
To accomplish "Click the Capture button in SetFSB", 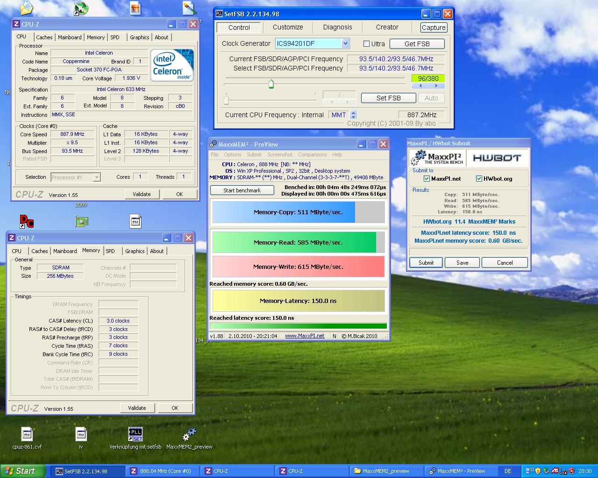I will coord(434,28).
